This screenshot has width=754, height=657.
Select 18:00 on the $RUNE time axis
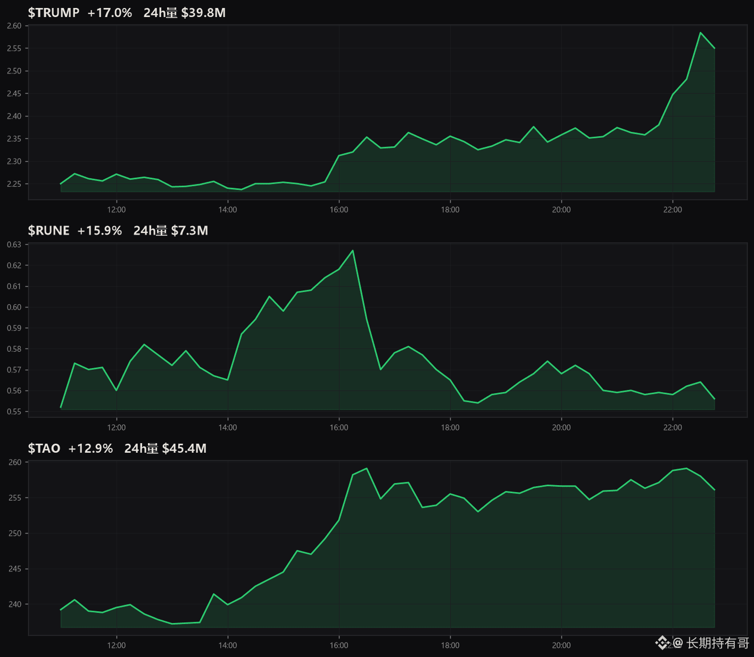click(x=450, y=428)
